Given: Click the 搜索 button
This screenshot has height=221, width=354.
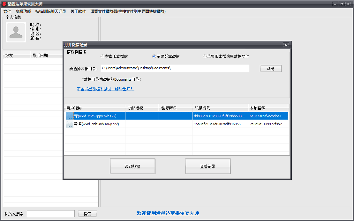Looking at the screenshot, I should pyautogui.click(x=87, y=214).
